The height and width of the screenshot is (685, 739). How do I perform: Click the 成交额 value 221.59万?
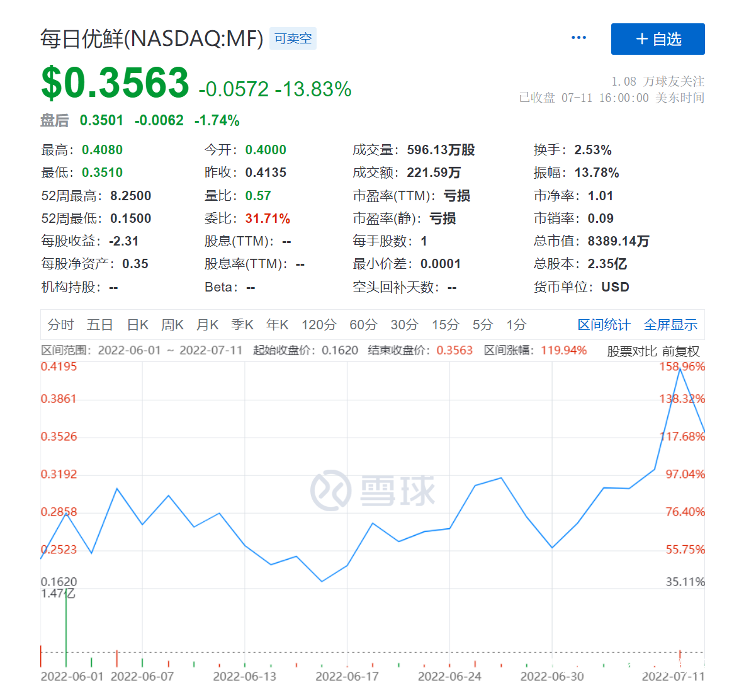pyautogui.click(x=434, y=173)
